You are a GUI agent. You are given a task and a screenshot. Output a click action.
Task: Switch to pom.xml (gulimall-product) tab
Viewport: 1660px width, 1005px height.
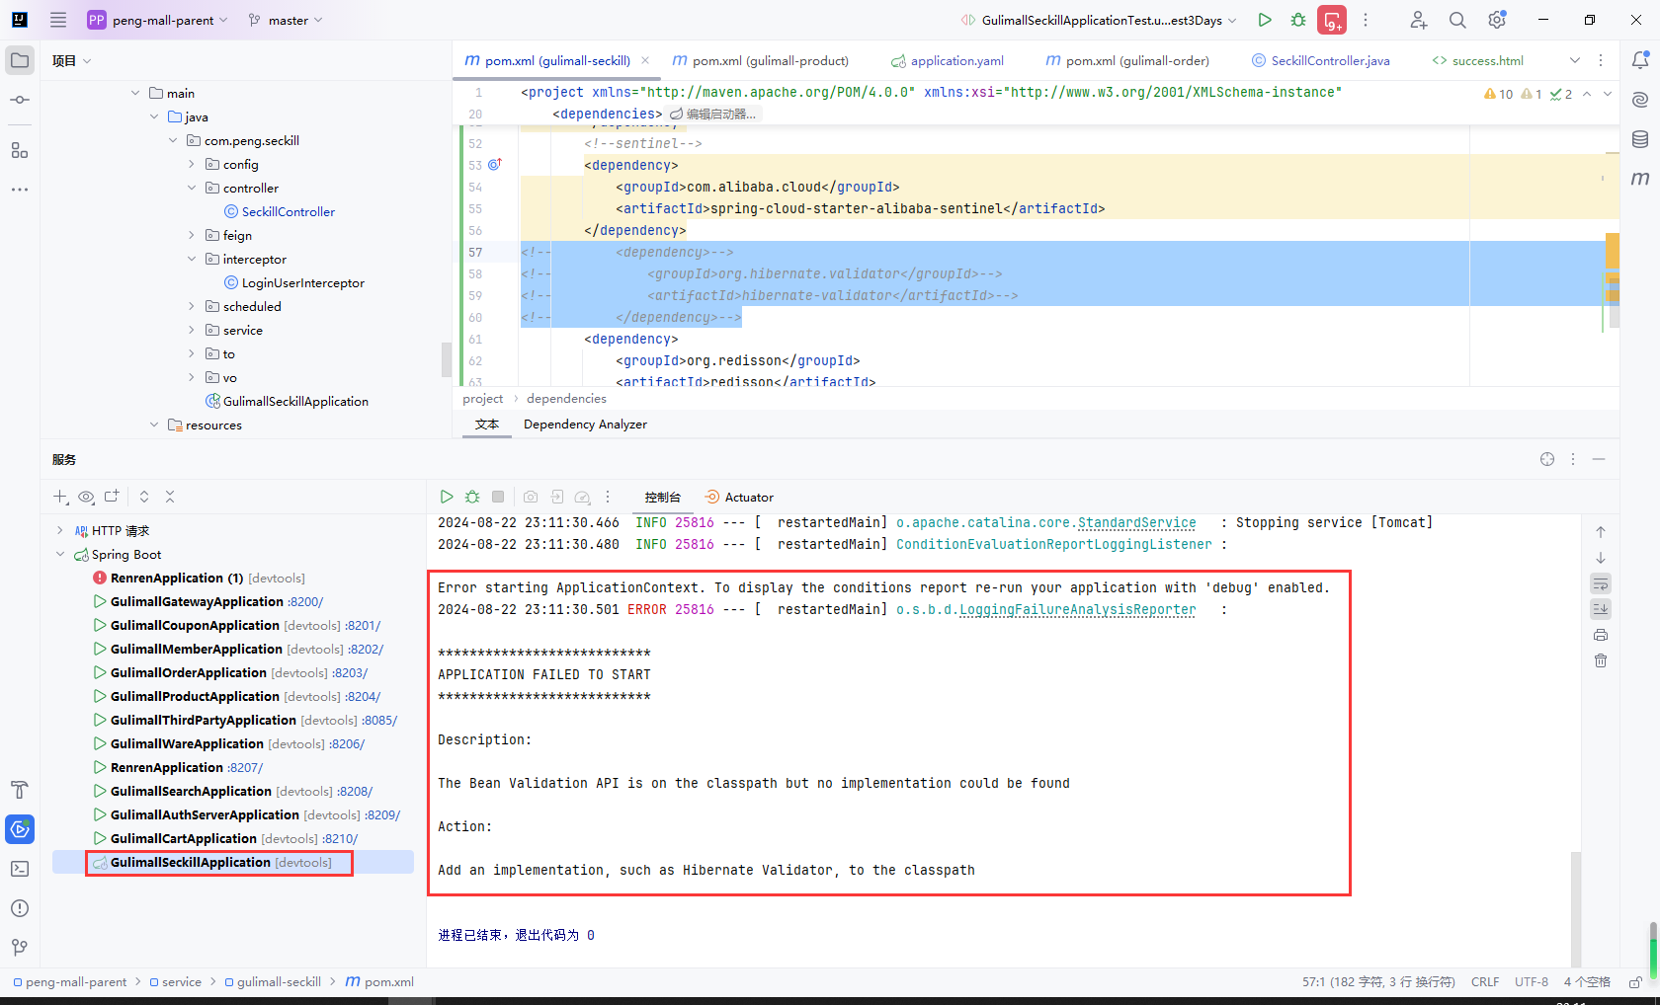point(760,60)
